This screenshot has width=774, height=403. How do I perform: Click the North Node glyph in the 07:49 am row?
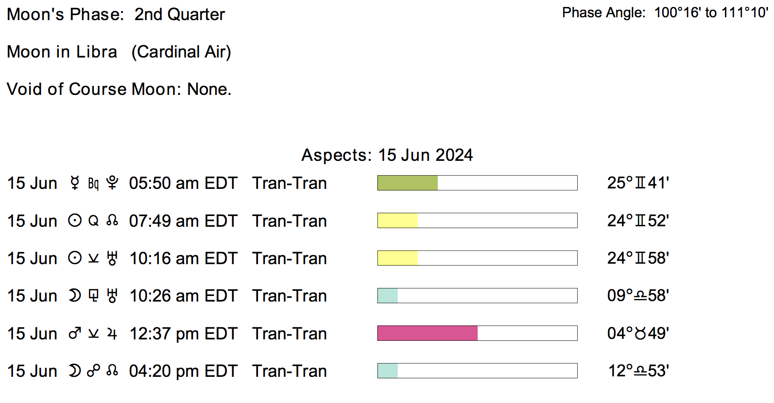112,221
